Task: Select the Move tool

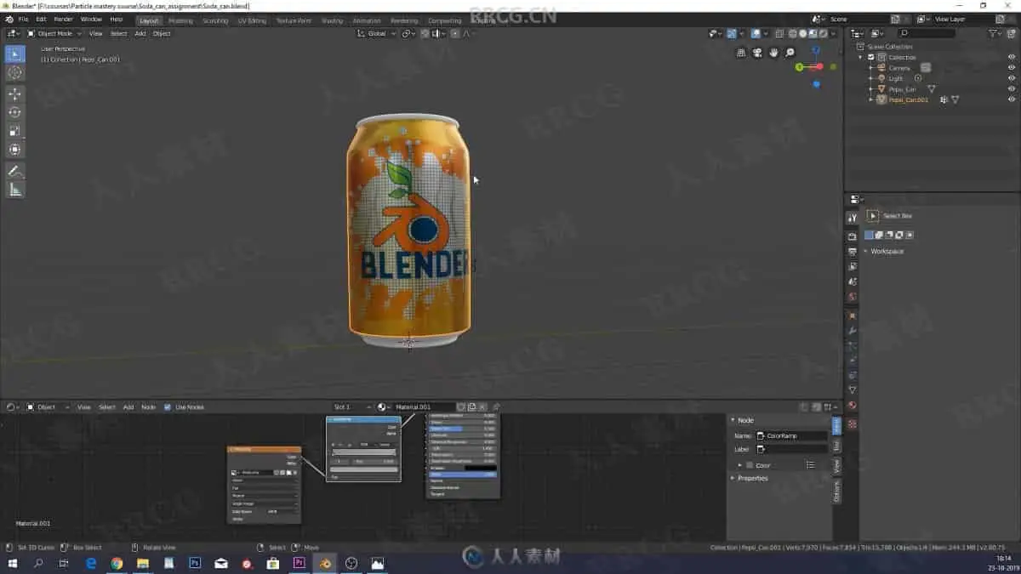Action: coord(14,94)
